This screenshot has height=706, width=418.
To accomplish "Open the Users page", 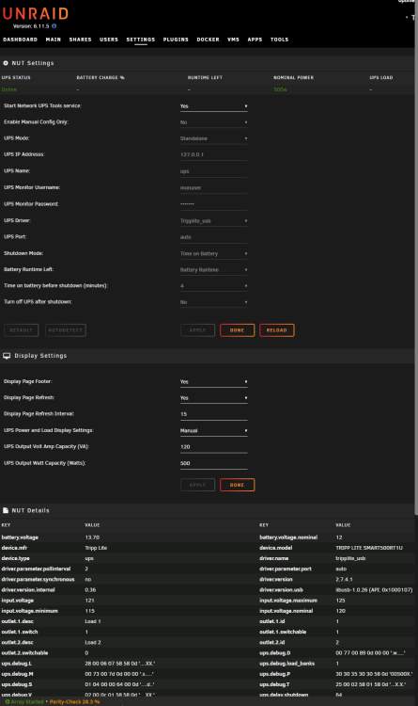I will click(109, 40).
